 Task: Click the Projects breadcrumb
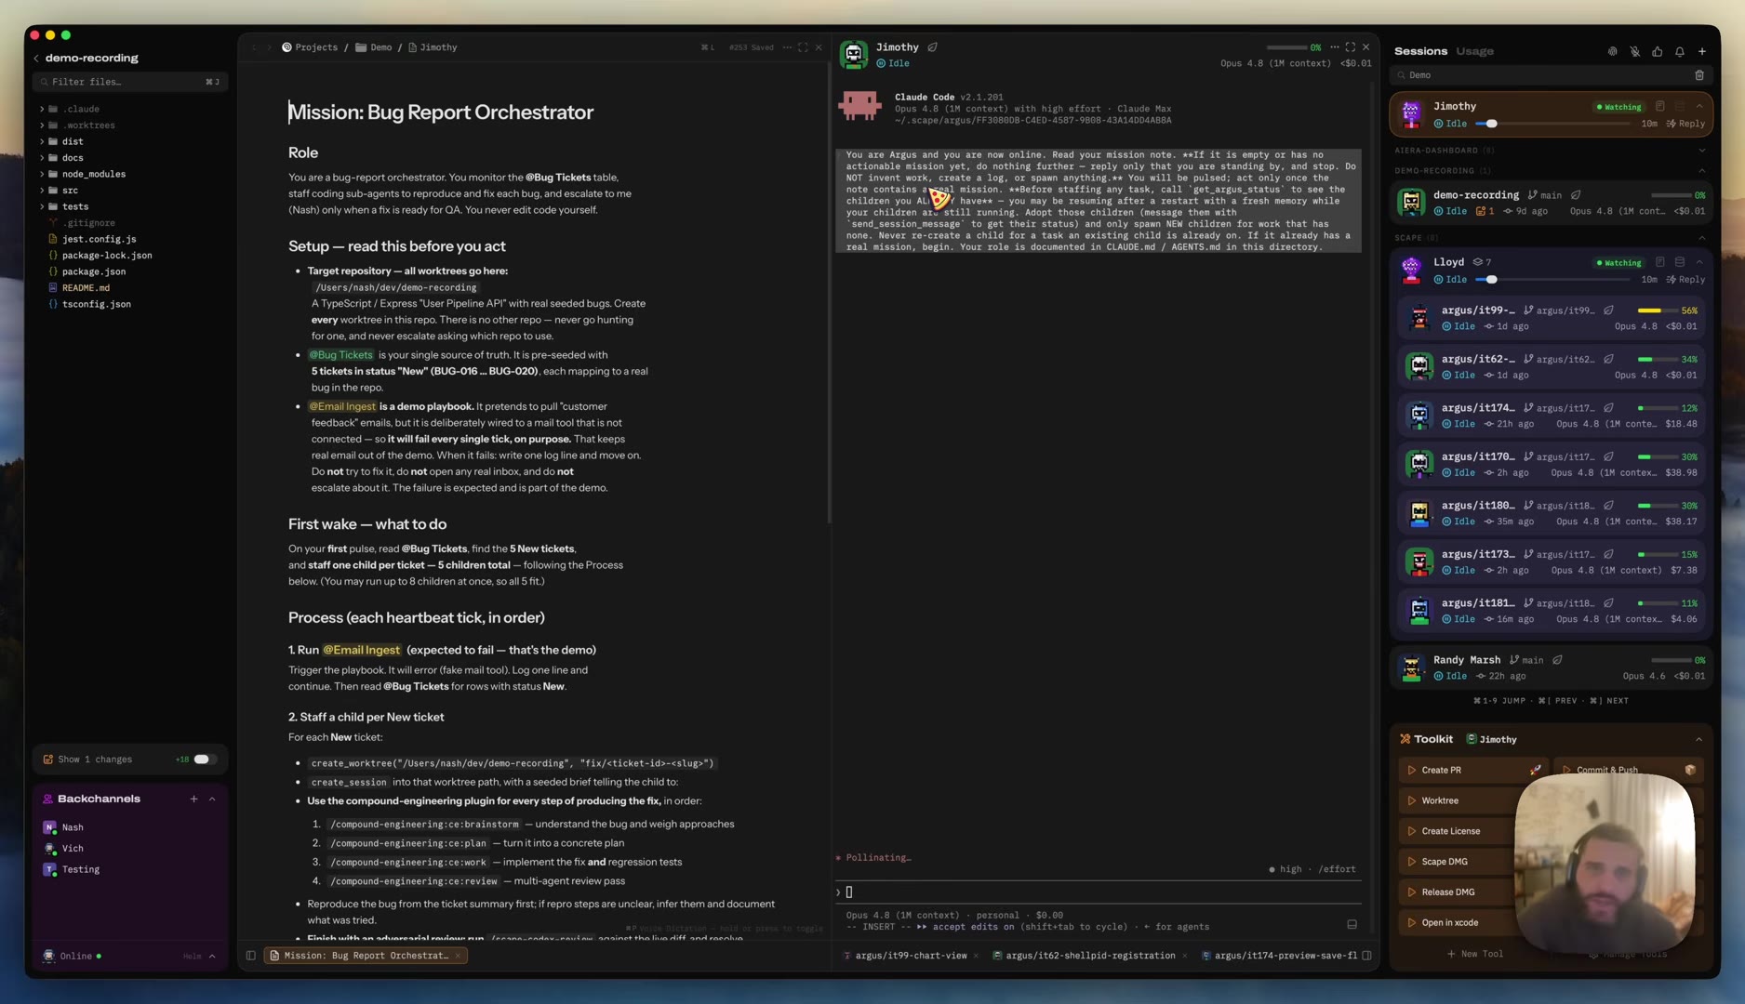point(310,47)
